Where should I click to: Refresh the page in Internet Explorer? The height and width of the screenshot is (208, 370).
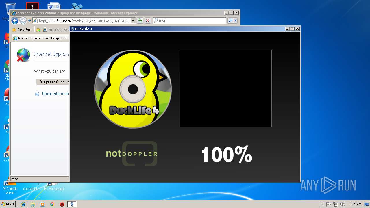click(140, 21)
